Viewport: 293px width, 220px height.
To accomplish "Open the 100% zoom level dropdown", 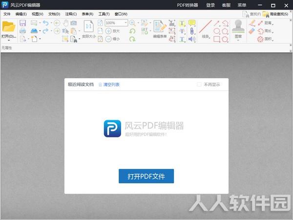I will pos(126,23).
